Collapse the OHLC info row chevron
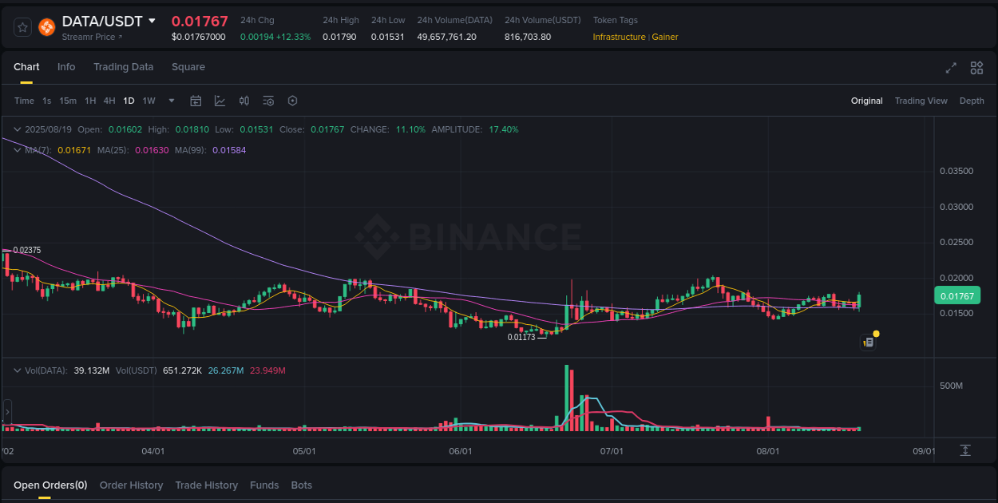Screen dimensions: 998x503 [18, 129]
